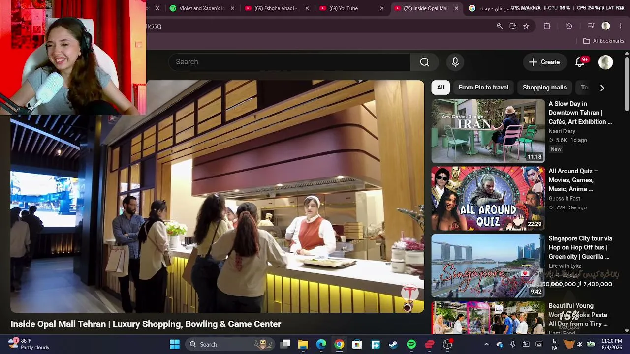Screen dimensions: 630x354
Task: Close the Inside Opal Mall tab
Action: [x=456, y=8]
